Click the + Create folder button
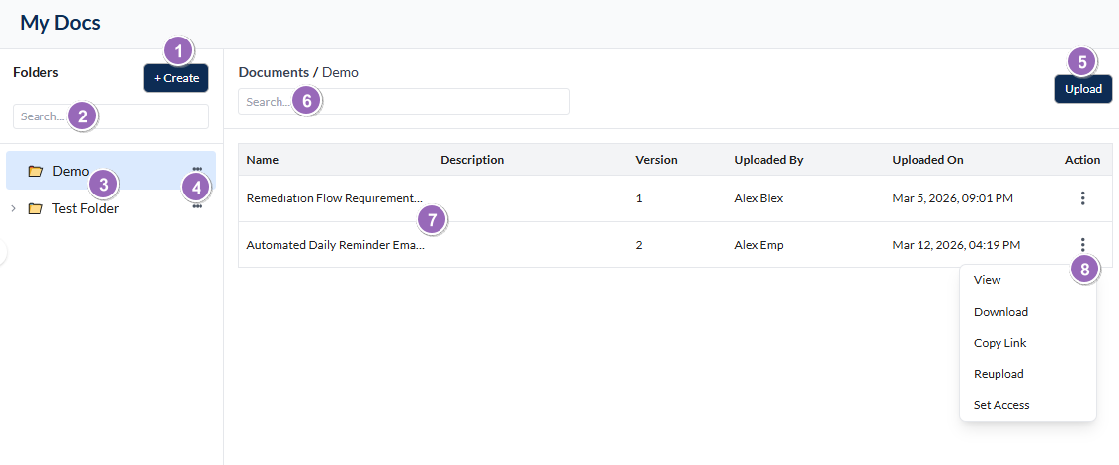This screenshot has width=1119, height=465. (x=176, y=78)
